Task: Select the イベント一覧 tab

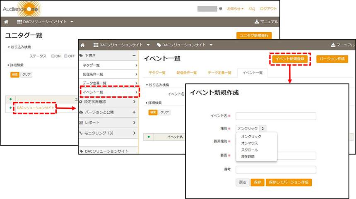Action: click(253, 73)
